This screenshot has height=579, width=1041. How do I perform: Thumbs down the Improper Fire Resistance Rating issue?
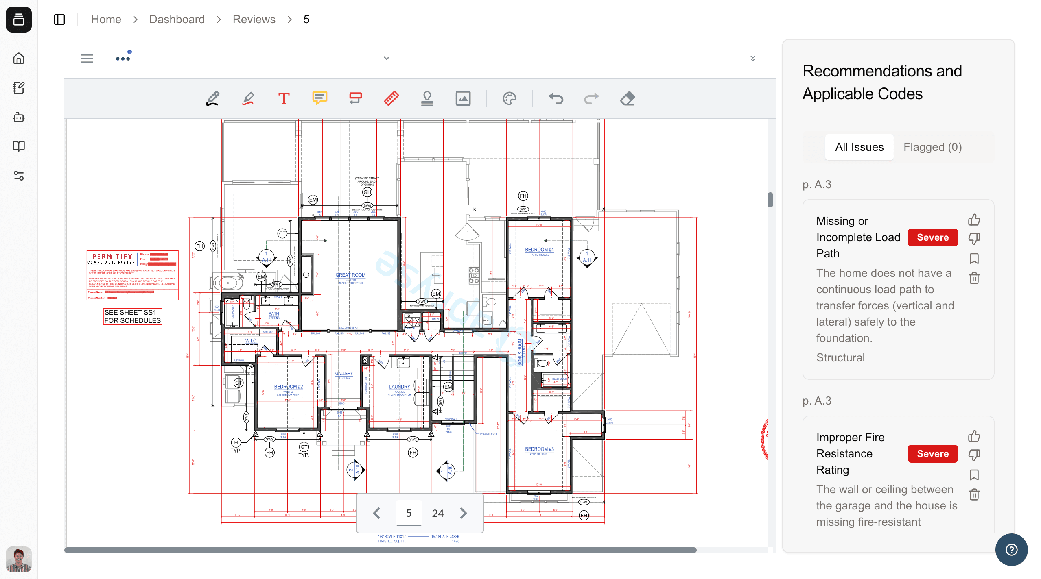[x=974, y=455]
